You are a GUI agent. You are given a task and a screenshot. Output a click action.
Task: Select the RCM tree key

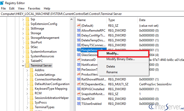[38, 93]
